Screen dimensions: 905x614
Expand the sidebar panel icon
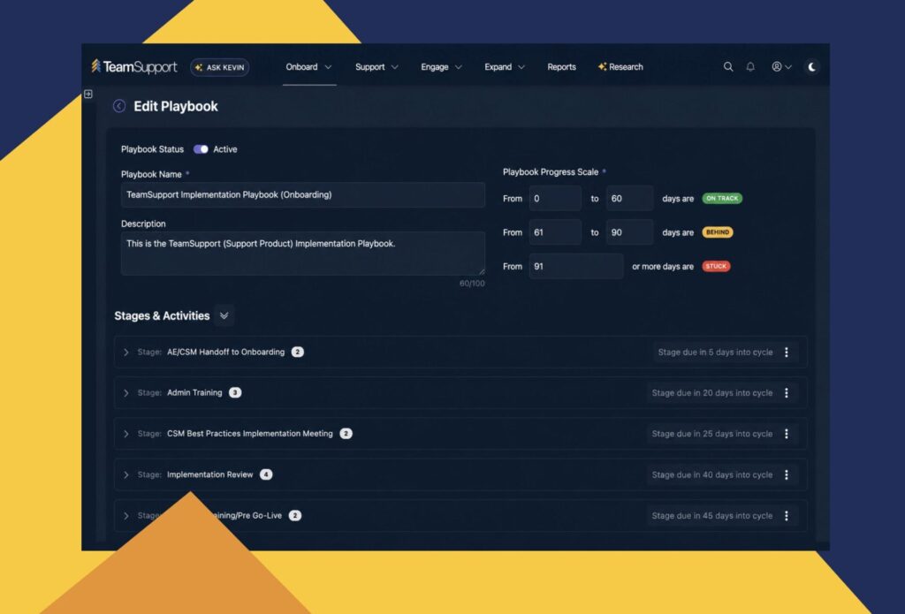click(x=88, y=94)
